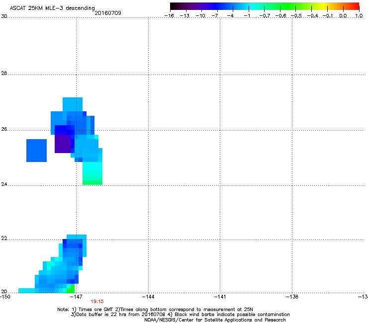Image resolution: width=368 pixels, height=323 pixels.
Task: Click the latitude label 22
Action: coord(4,239)
